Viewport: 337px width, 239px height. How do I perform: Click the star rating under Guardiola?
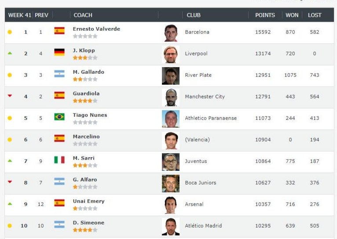tap(85, 101)
